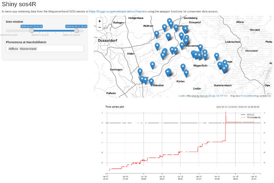This screenshot has width=274, height=183.
Task: Click the Pulheim label on the map
Action: click(x=111, y=93)
